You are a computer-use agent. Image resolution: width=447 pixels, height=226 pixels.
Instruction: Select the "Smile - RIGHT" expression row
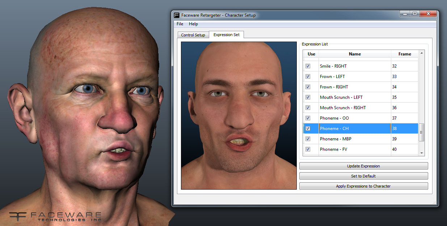(x=333, y=66)
